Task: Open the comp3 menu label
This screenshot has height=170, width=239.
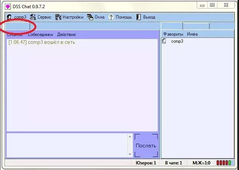Action: tap(20, 17)
